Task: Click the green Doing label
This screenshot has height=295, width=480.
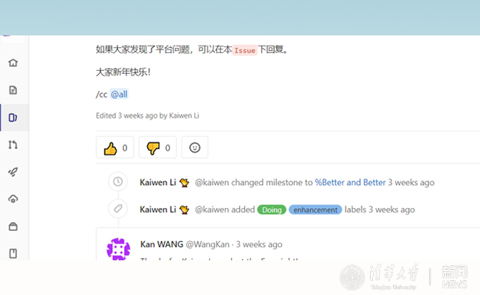Action: coord(272,209)
